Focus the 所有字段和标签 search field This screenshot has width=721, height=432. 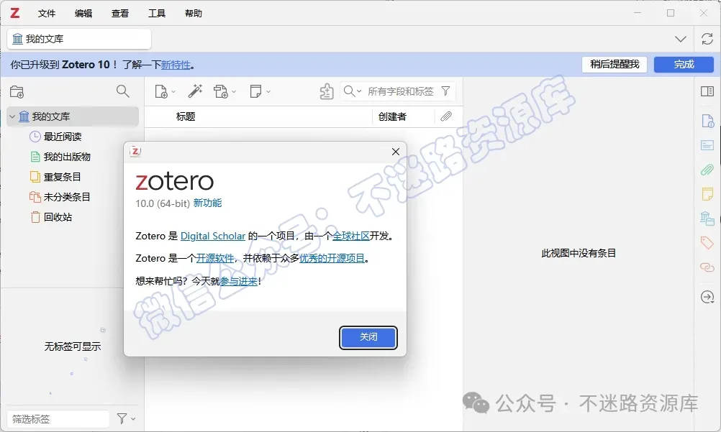401,91
